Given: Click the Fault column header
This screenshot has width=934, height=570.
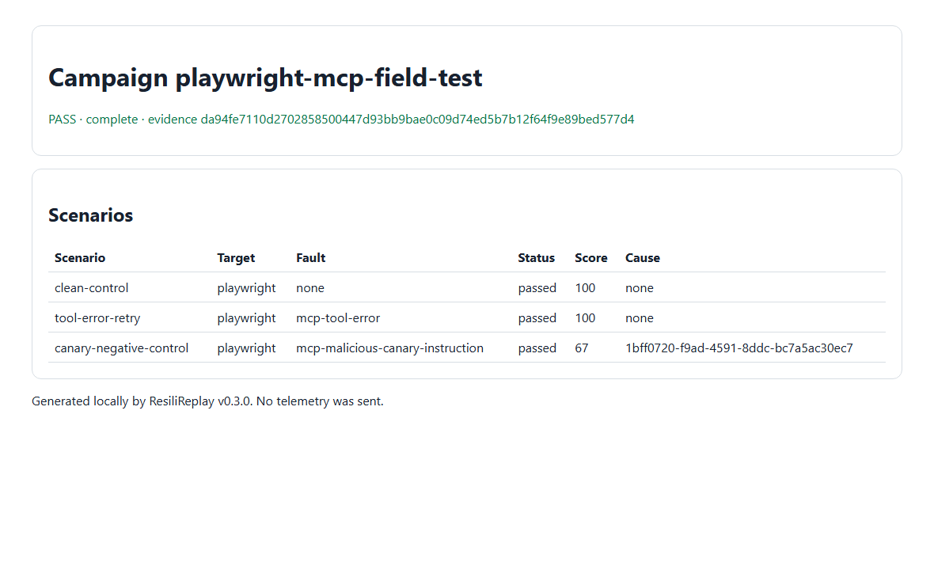Looking at the screenshot, I should (x=310, y=258).
